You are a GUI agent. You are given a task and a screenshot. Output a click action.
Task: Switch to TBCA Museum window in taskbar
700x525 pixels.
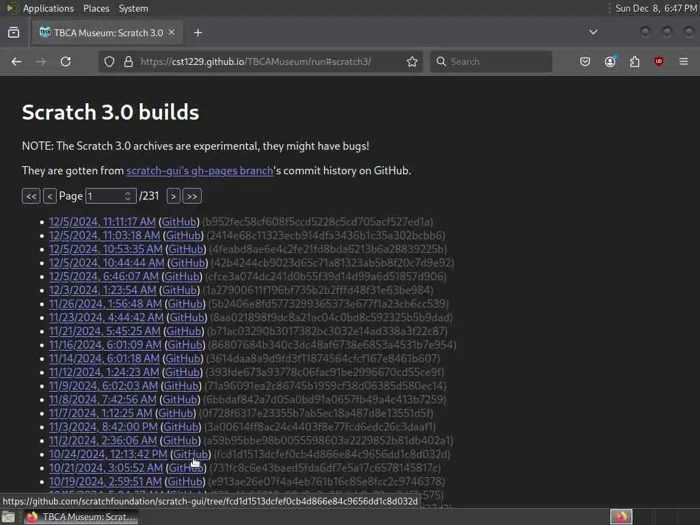(81, 517)
